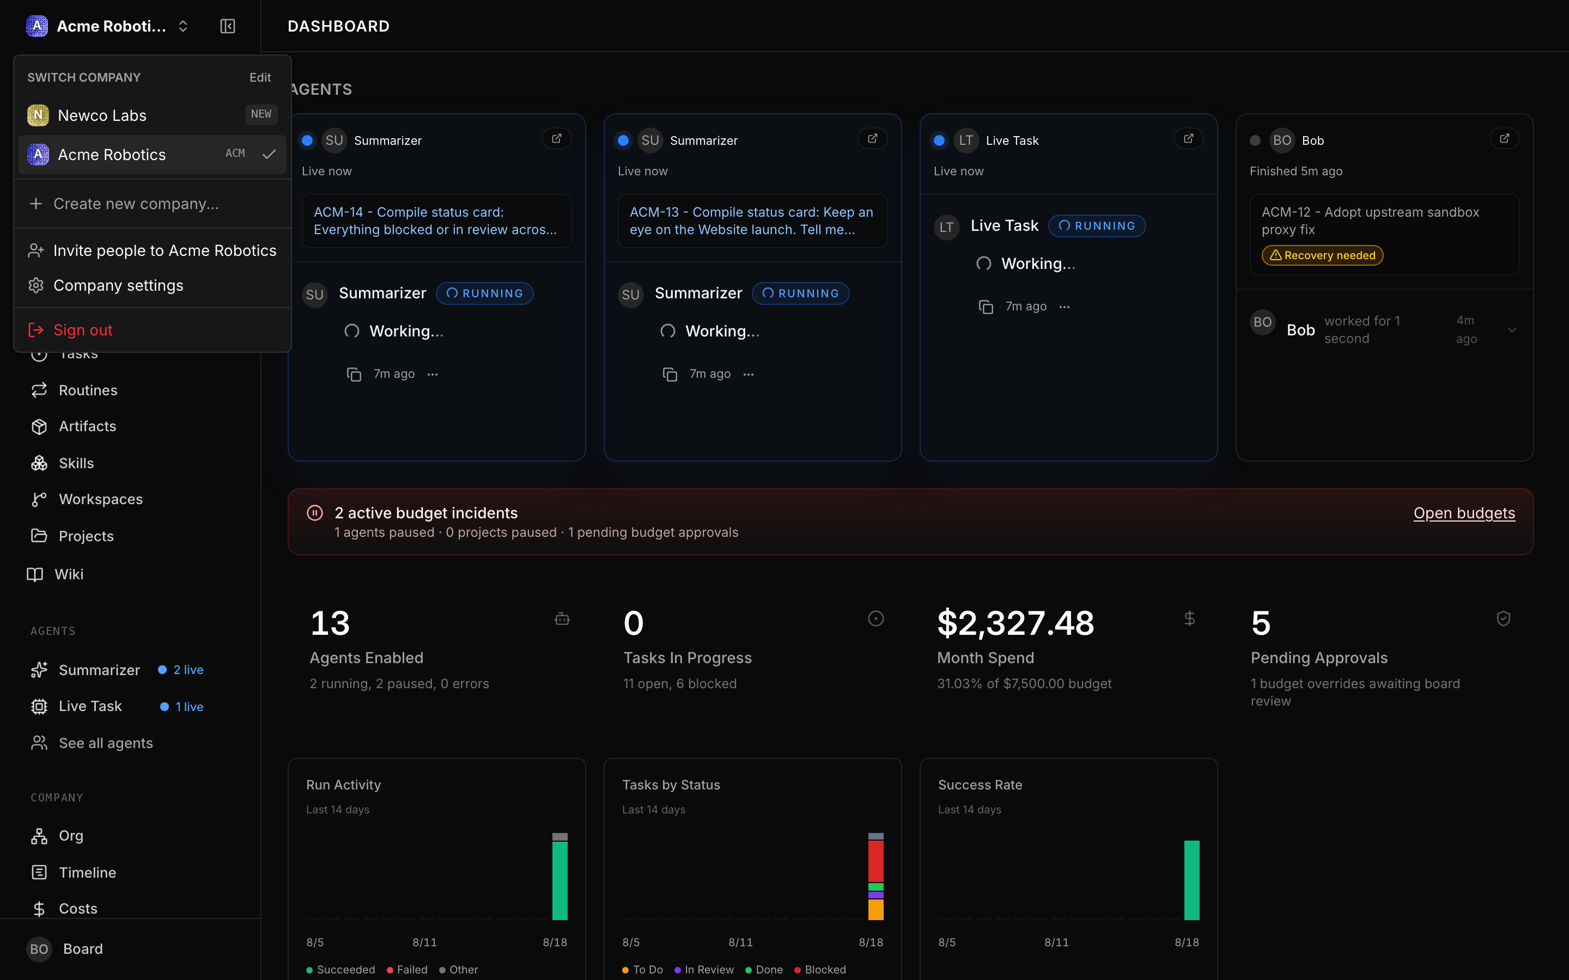
Task: Click the "2 live" indicator beside Summarizer
Action: tap(181, 670)
